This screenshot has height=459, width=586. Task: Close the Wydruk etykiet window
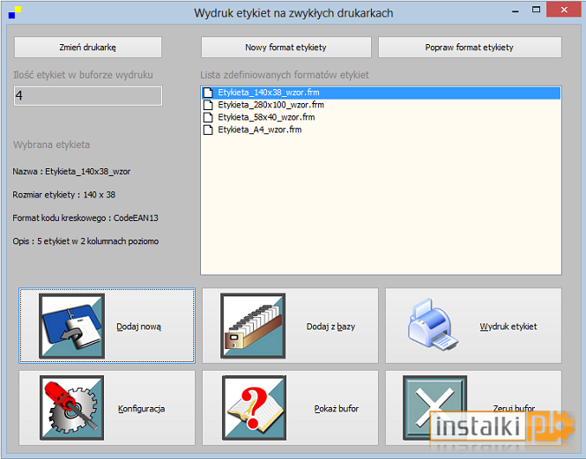[564, 10]
